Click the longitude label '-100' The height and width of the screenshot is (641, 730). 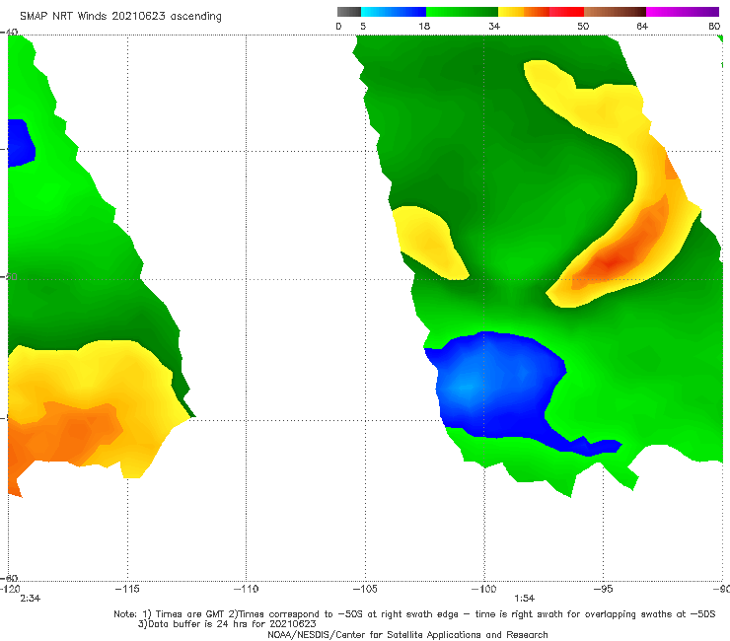(x=483, y=589)
